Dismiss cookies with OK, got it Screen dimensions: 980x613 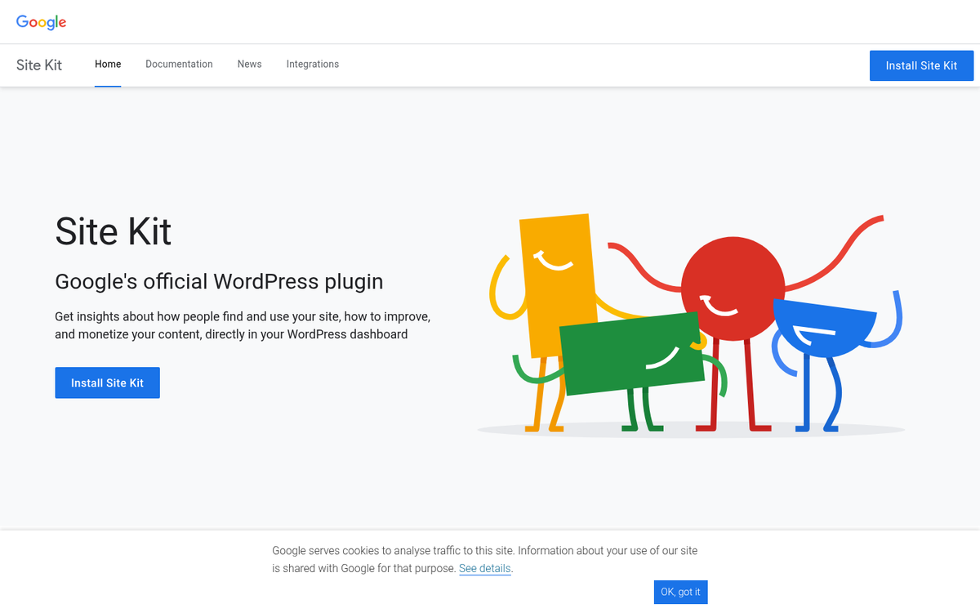click(680, 592)
